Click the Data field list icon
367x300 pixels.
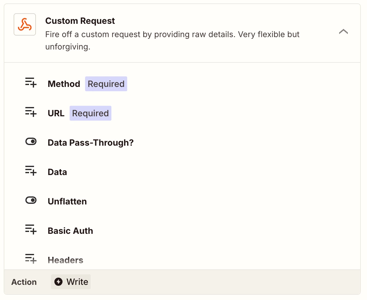click(x=31, y=172)
